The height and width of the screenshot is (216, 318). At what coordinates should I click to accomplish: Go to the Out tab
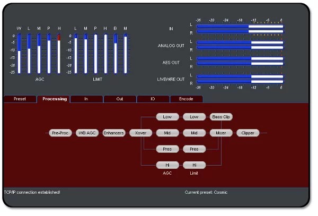[x=119, y=99]
